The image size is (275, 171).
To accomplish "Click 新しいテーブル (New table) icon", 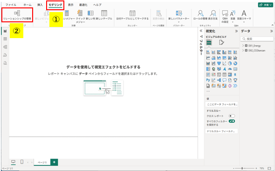I will pyautogui.click(x=104, y=13).
